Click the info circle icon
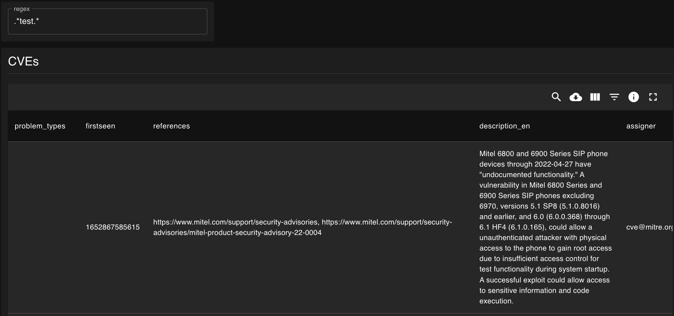The height and width of the screenshot is (316, 674). [x=633, y=97]
